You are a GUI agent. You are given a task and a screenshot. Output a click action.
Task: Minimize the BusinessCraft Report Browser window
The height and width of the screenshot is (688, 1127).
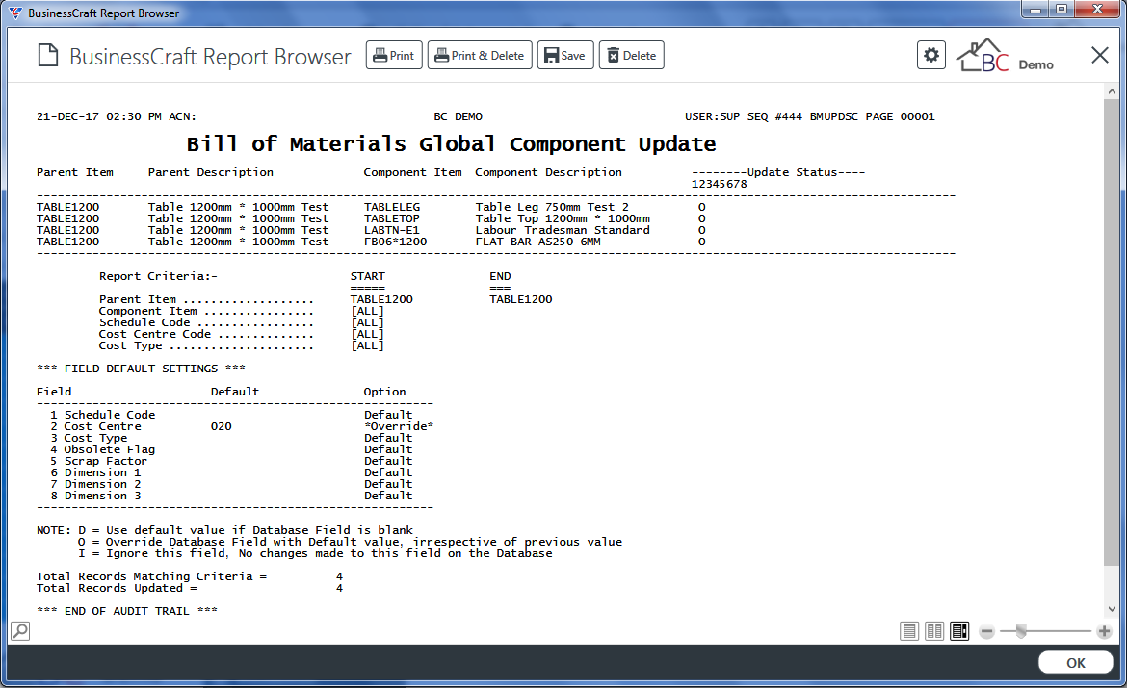tap(1035, 10)
